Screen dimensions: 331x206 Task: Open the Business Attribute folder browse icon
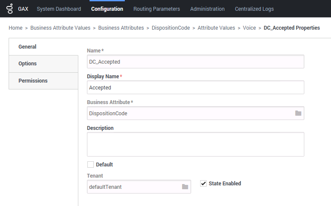[x=298, y=113]
